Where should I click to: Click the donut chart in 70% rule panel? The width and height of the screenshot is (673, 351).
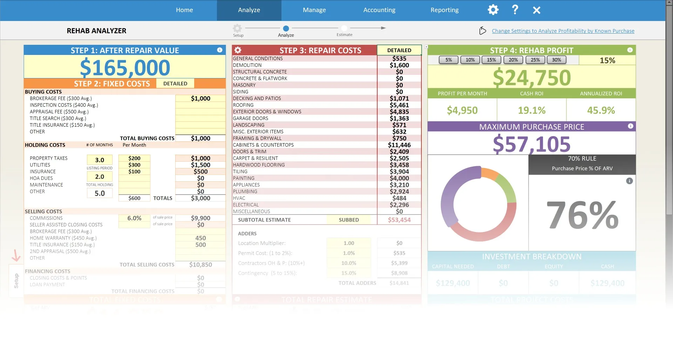(478, 203)
